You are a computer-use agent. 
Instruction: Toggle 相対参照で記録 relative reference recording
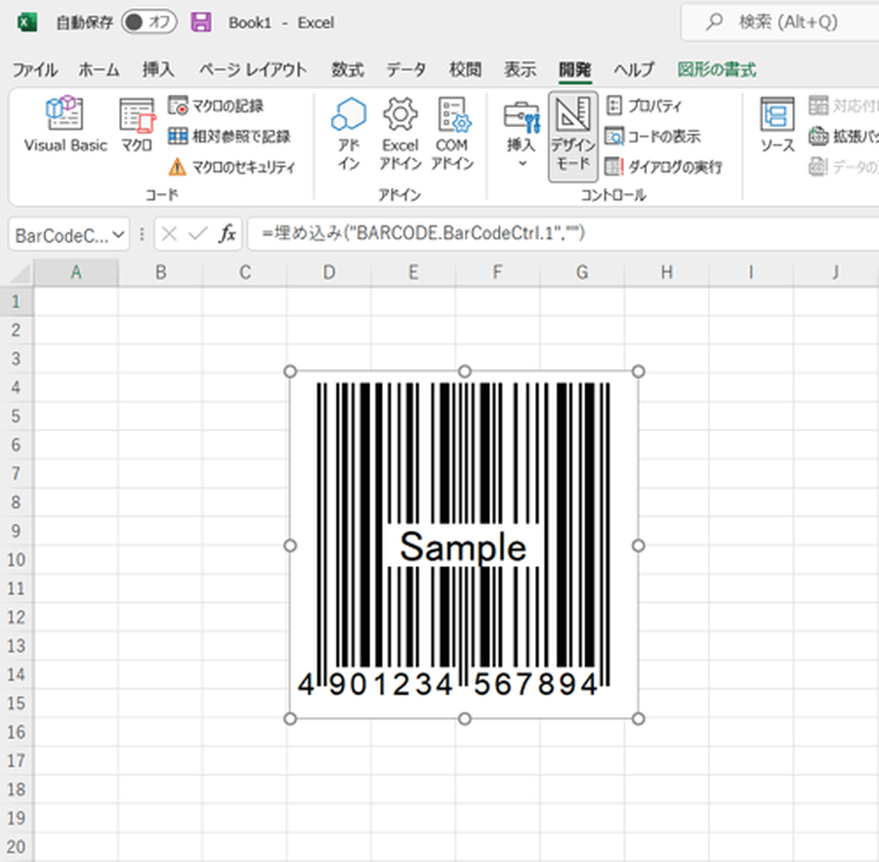click(230, 136)
